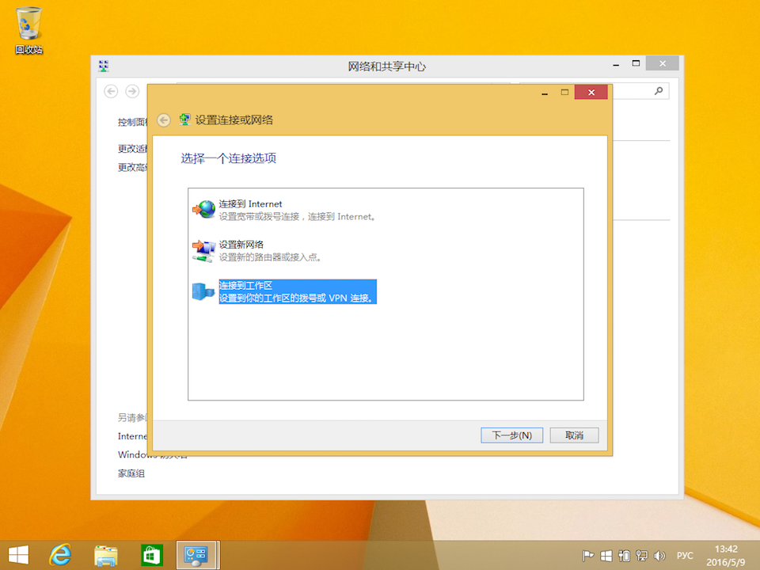Click the 下一步(N) button
The width and height of the screenshot is (760, 570).
pyautogui.click(x=512, y=435)
